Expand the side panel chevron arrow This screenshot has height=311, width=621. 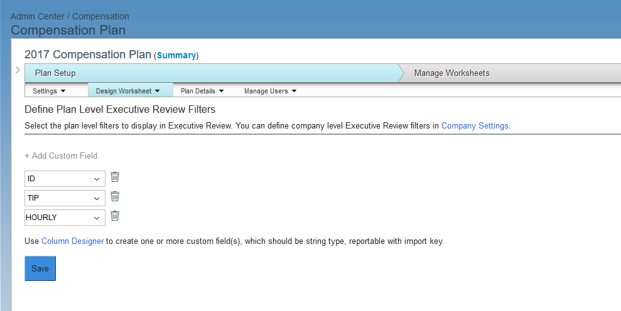click(x=18, y=70)
